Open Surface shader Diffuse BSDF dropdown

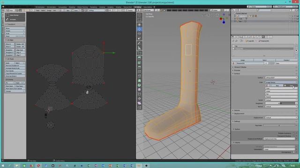pos(281,78)
